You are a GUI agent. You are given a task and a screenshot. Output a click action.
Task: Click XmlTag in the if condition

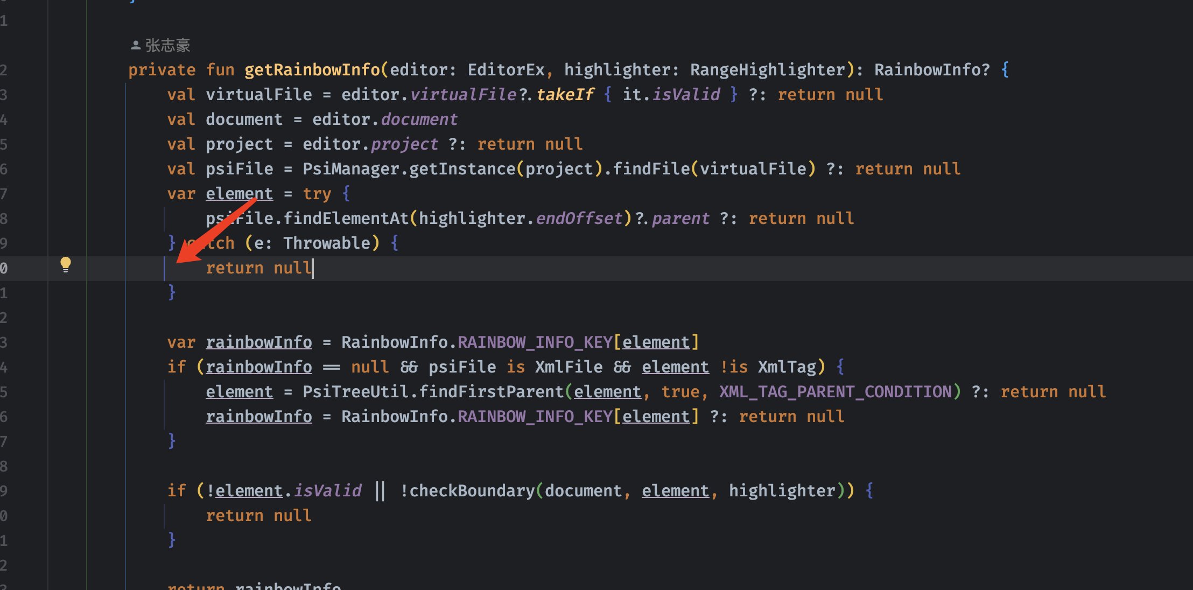coord(787,367)
